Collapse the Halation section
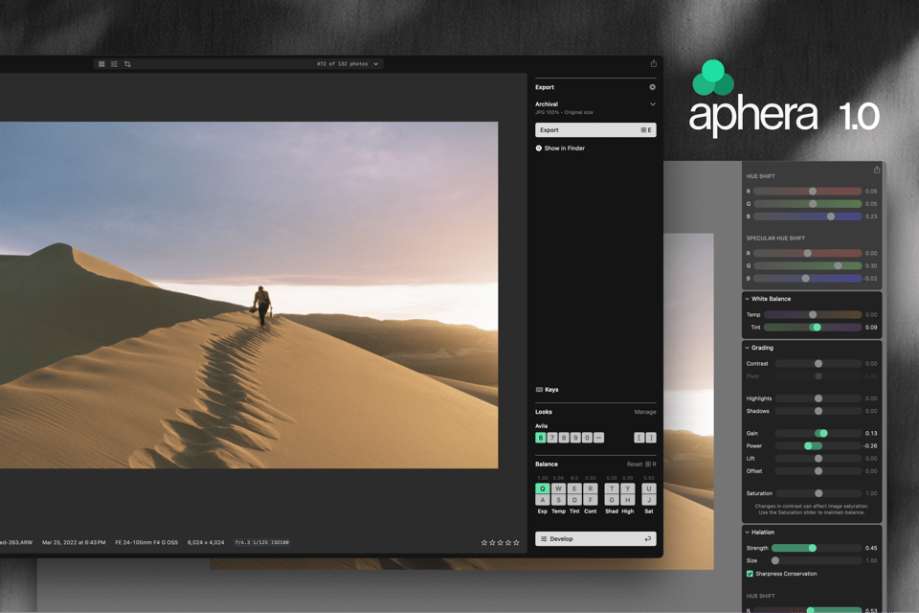This screenshot has width=919, height=613. (748, 532)
